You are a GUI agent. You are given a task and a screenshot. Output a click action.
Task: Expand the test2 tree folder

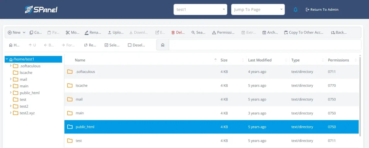coord(11,106)
